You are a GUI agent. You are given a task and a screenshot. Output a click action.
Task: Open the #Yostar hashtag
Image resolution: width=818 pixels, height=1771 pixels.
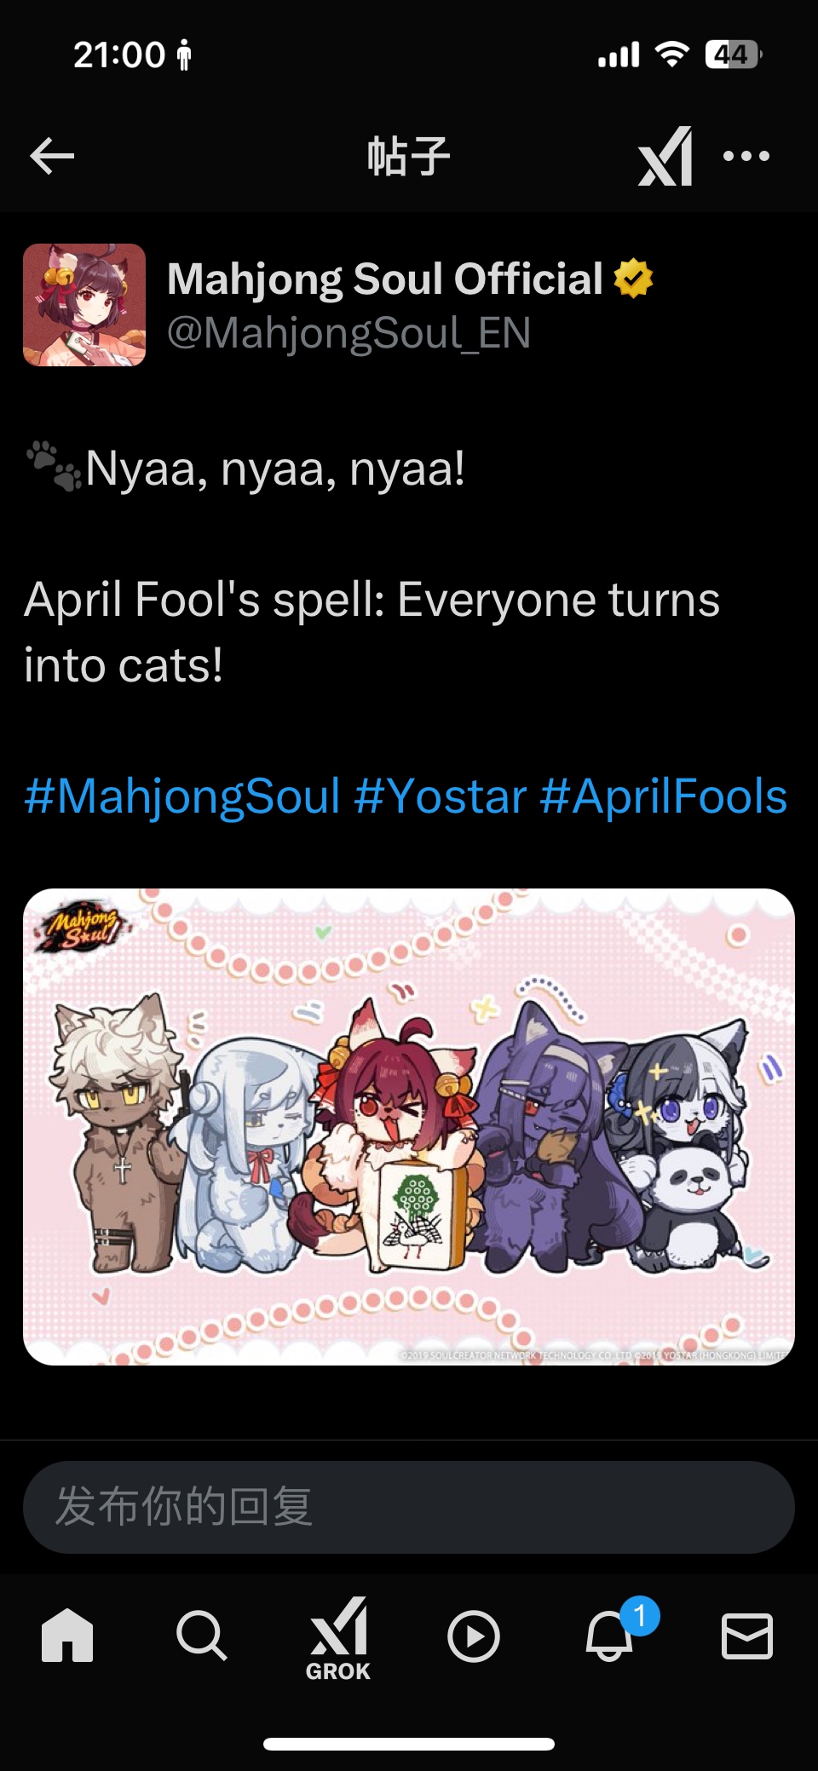(x=441, y=796)
